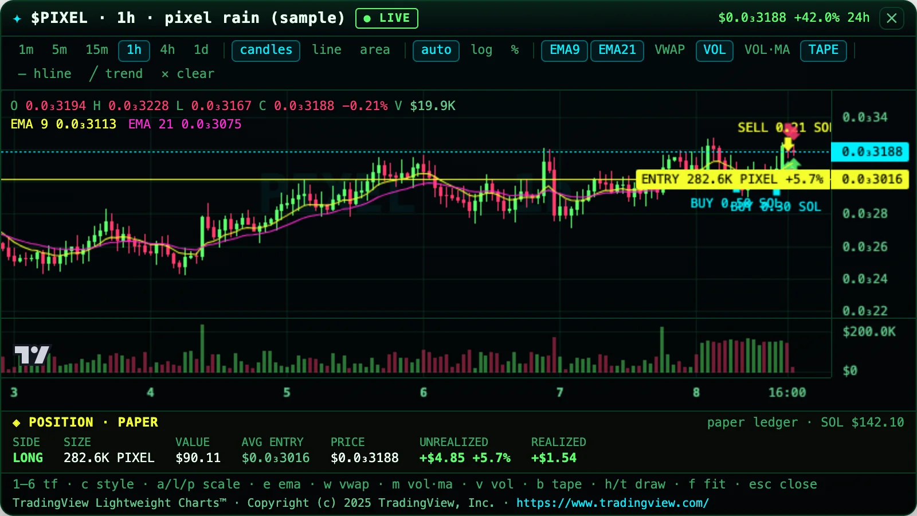Screen dimensions: 917x516
Task: Toggle the VOL volume bars
Action: pos(715,50)
